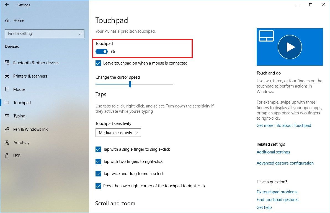Click the Mouse settings icon
330x213 pixels.
6,89
